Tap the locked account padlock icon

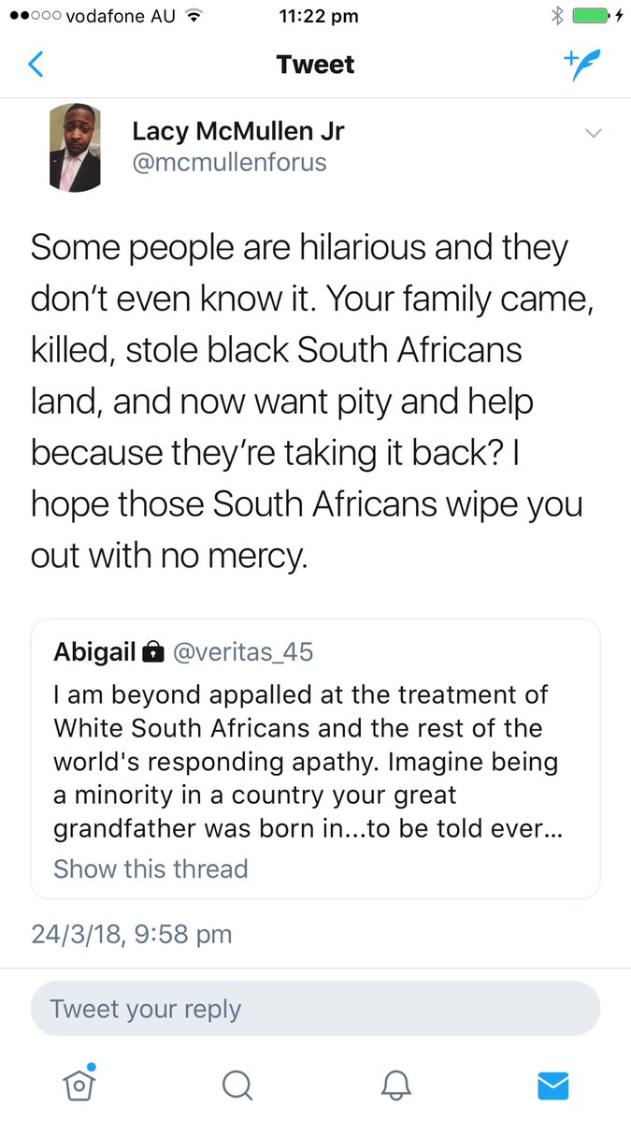pyautogui.click(x=152, y=653)
